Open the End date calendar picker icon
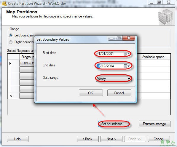Screen dimensions: 177x147 click(x=125, y=66)
